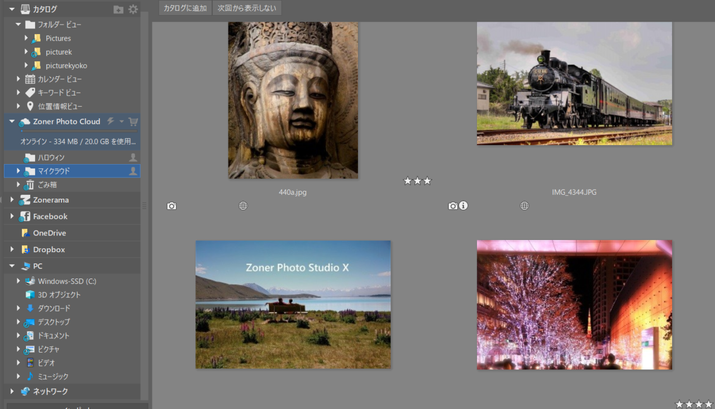Collapse the カタログ section arrow
The height and width of the screenshot is (409, 715).
tap(12, 9)
